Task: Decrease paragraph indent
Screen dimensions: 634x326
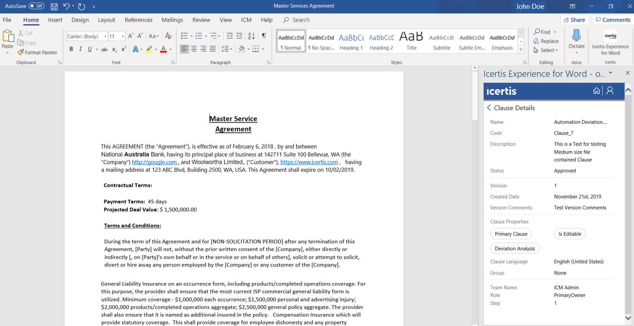Action: click(230, 36)
